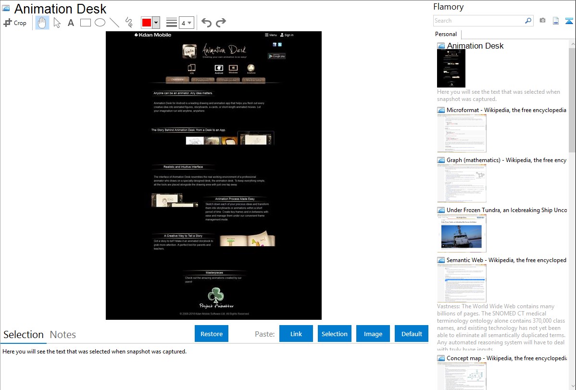Click the selected text placeholder area

pyautogui.click(x=94, y=352)
